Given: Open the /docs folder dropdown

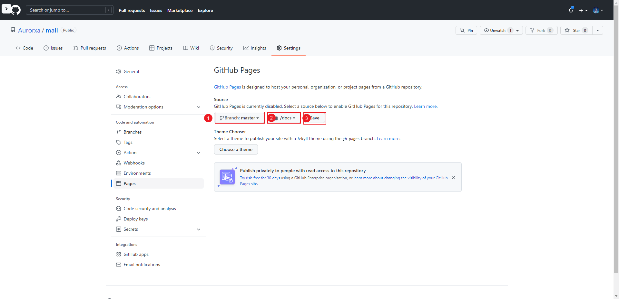Looking at the screenshot, I should pyautogui.click(x=285, y=118).
